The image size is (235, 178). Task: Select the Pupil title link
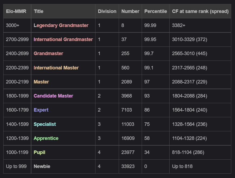pos(39,152)
